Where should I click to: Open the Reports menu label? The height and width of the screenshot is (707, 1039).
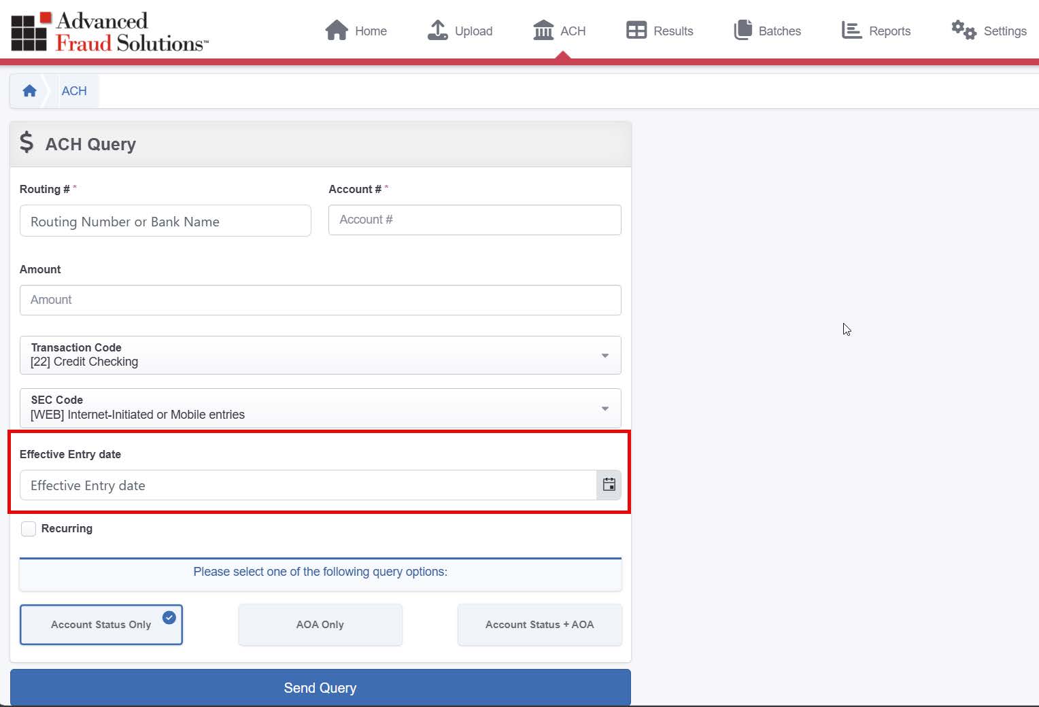point(889,31)
